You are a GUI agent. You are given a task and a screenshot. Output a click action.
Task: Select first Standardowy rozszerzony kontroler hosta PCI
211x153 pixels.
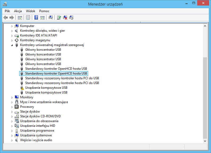pyautogui.click(x=62, y=78)
